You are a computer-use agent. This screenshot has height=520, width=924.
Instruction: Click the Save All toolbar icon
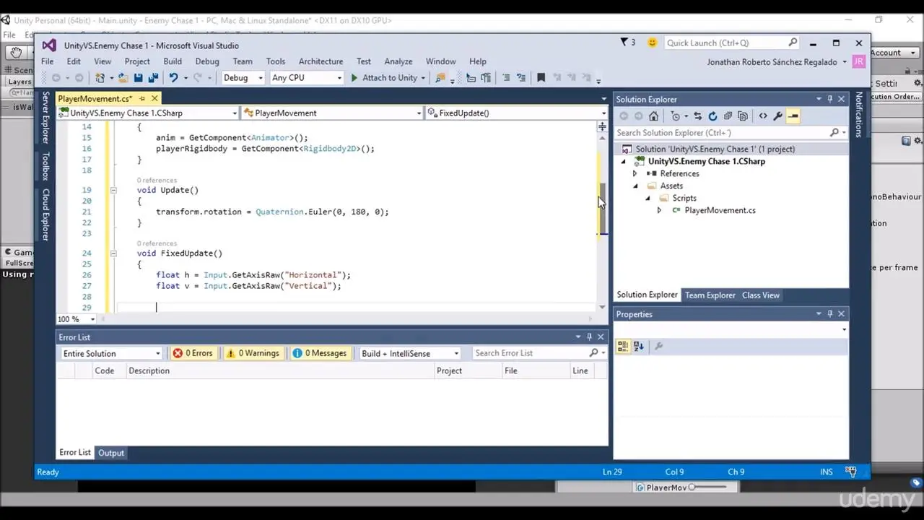tap(153, 78)
